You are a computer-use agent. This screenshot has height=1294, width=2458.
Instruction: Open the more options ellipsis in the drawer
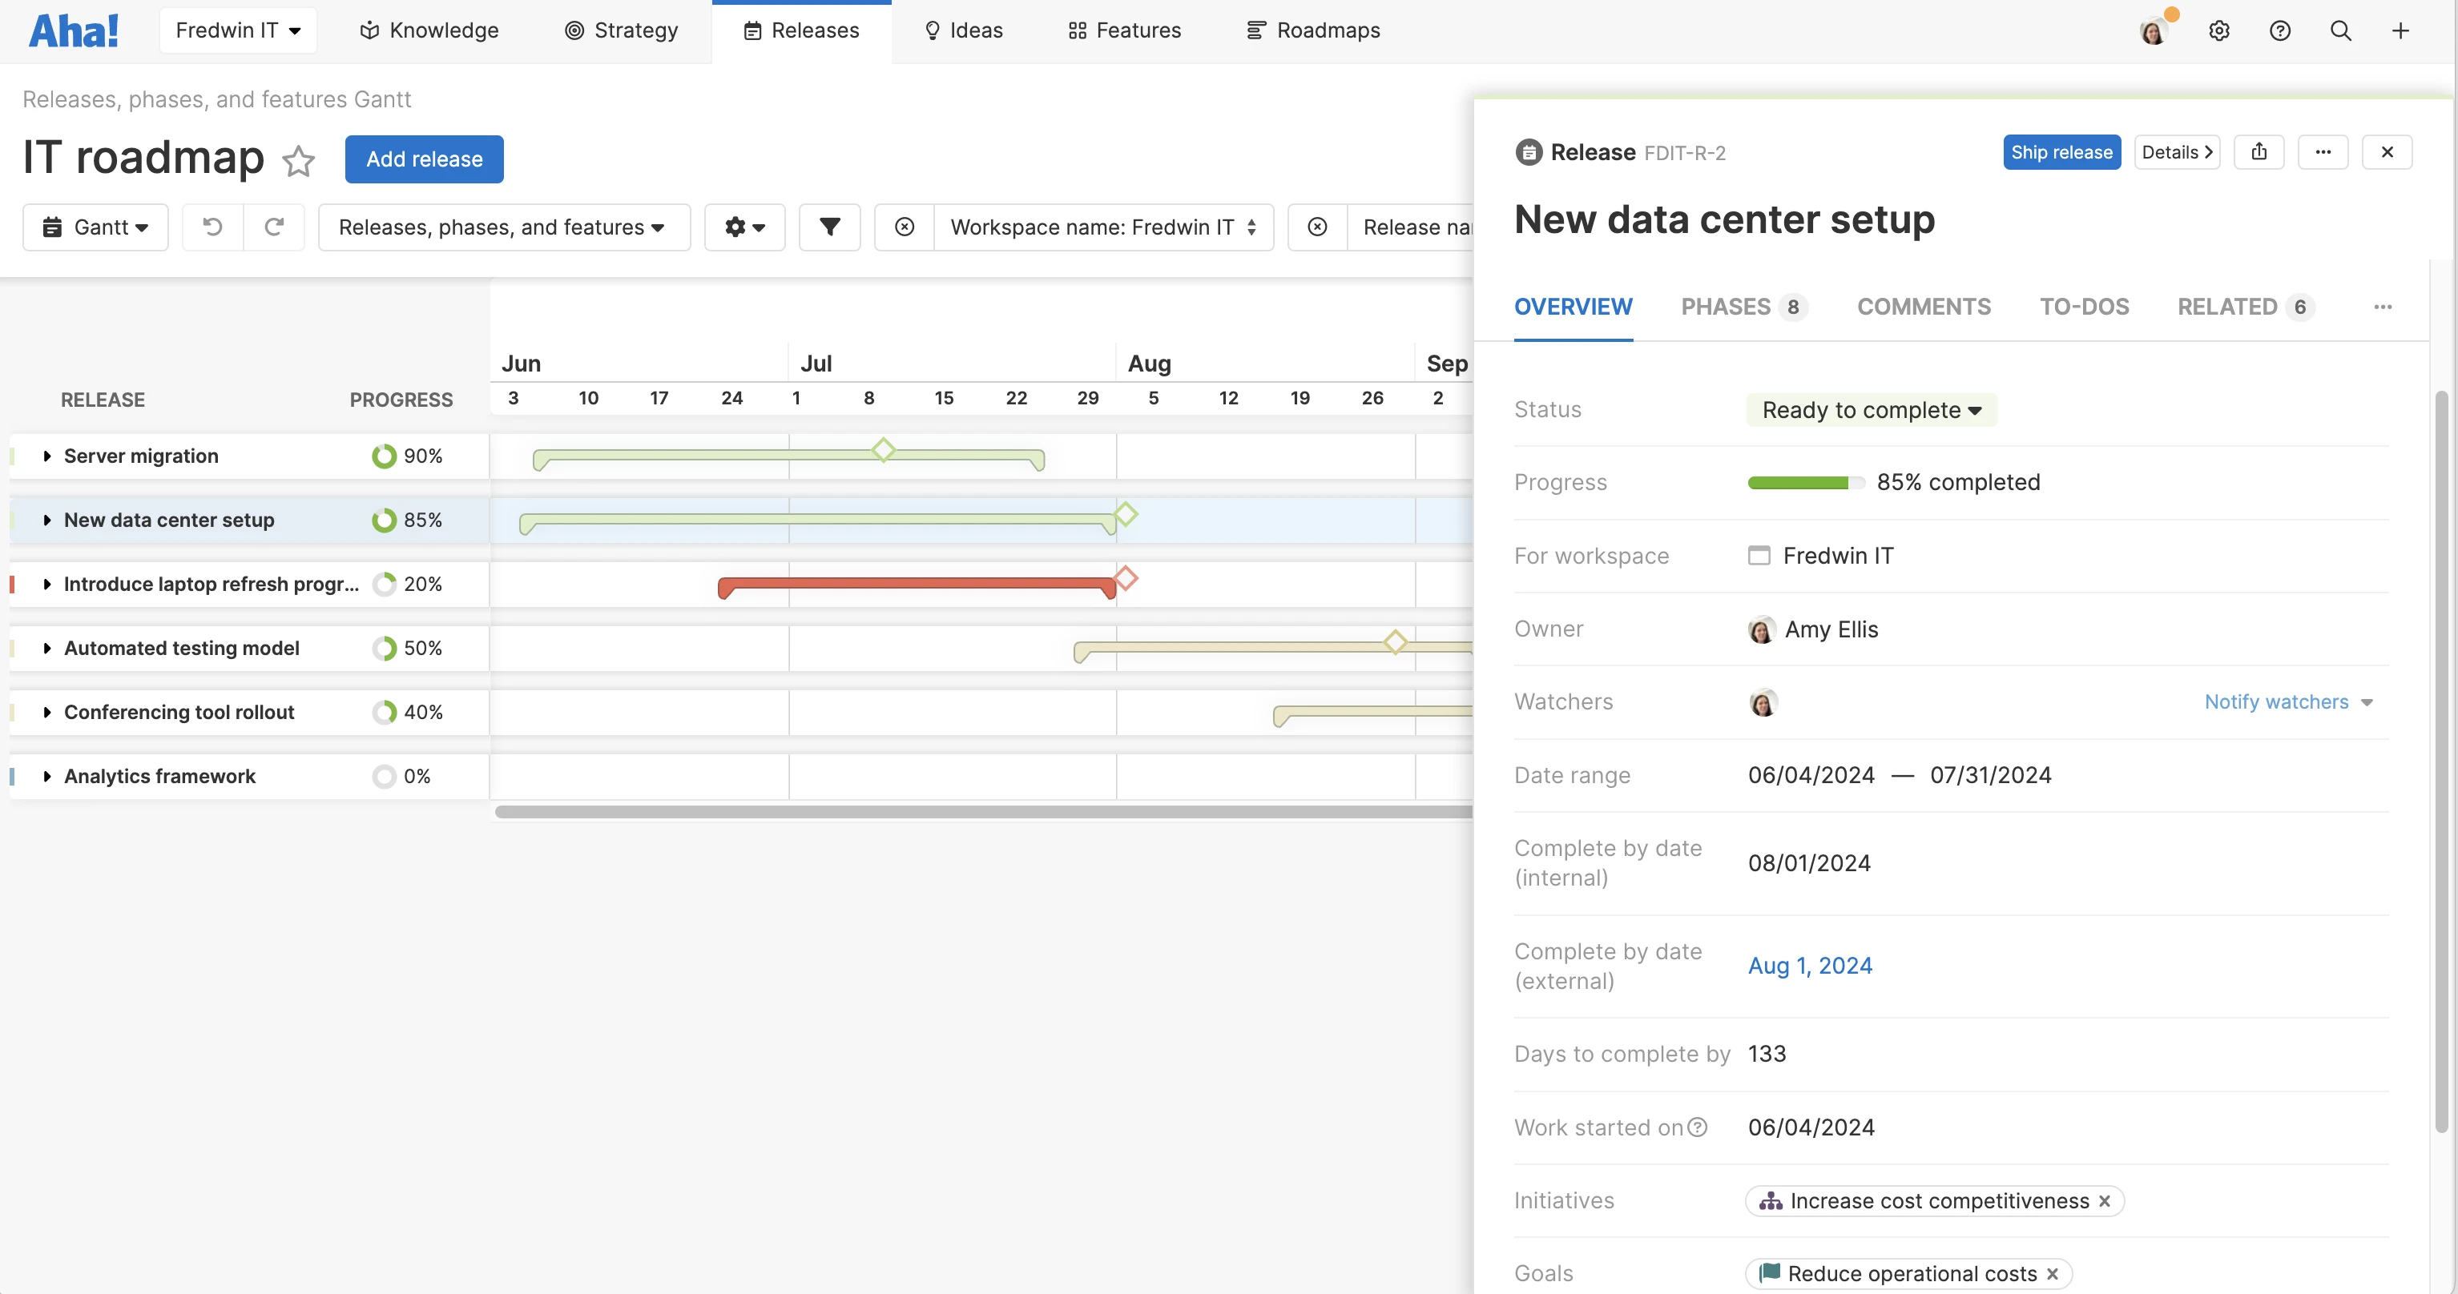pyautogui.click(x=2323, y=151)
